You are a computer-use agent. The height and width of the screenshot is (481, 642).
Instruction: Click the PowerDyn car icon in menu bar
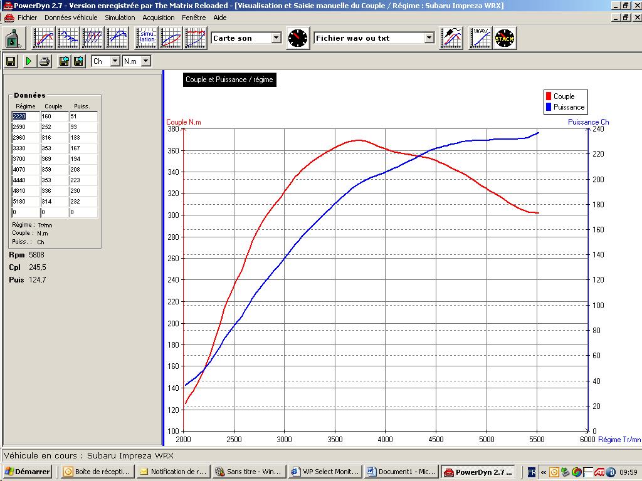pos(9,18)
